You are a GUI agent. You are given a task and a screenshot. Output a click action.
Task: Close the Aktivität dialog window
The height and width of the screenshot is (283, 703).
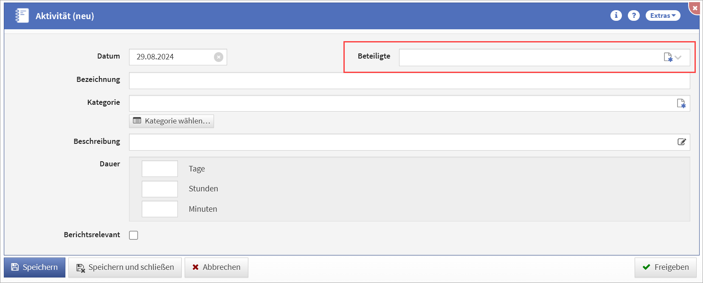(695, 8)
